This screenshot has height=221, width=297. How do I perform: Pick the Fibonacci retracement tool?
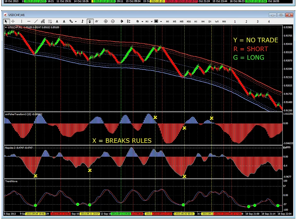[x=50, y=22]
